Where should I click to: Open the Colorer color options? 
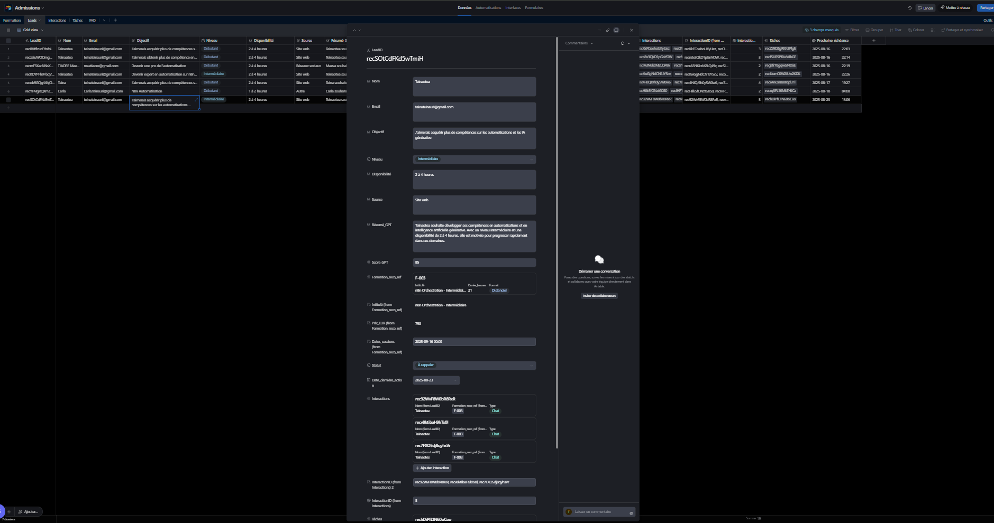(x=916, y=30)
